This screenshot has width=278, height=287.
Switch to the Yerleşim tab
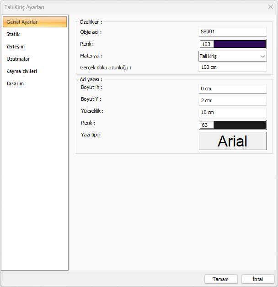pos(16,47)
